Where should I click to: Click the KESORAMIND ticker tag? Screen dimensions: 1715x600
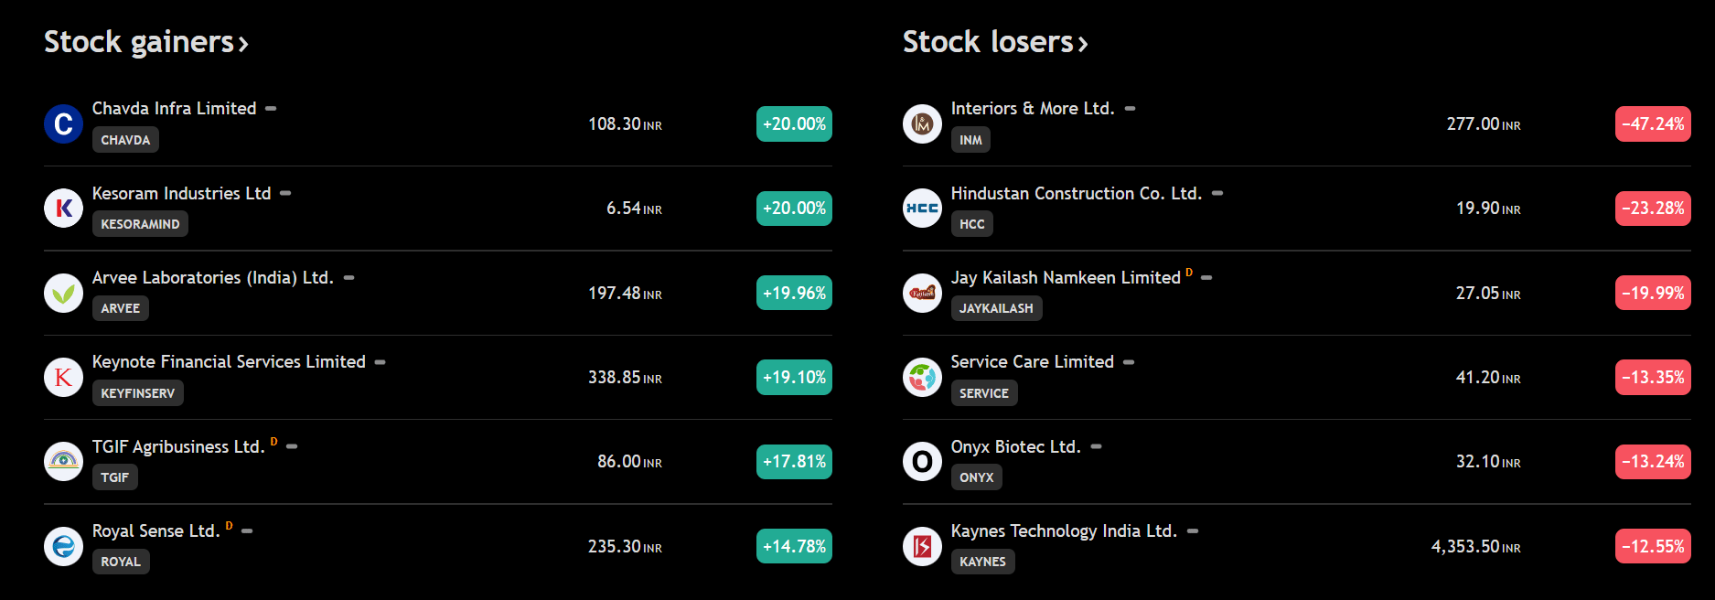[x=140, y=224]
